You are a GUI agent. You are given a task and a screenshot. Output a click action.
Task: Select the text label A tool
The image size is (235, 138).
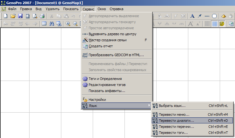point(192,16)
